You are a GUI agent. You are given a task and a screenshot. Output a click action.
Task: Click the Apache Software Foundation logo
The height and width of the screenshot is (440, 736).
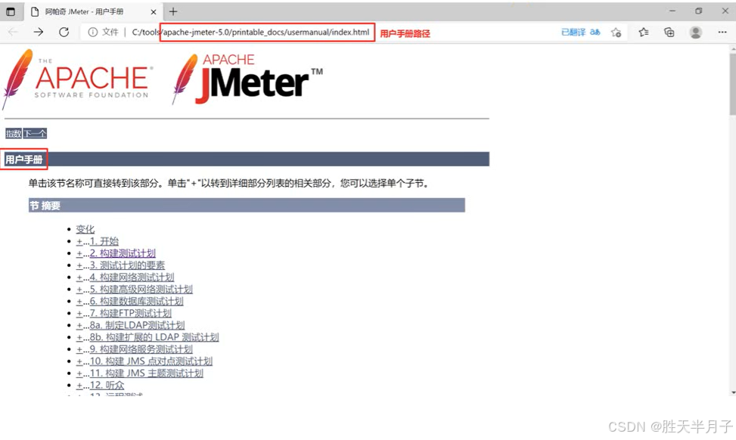click(x=77, y=79)
